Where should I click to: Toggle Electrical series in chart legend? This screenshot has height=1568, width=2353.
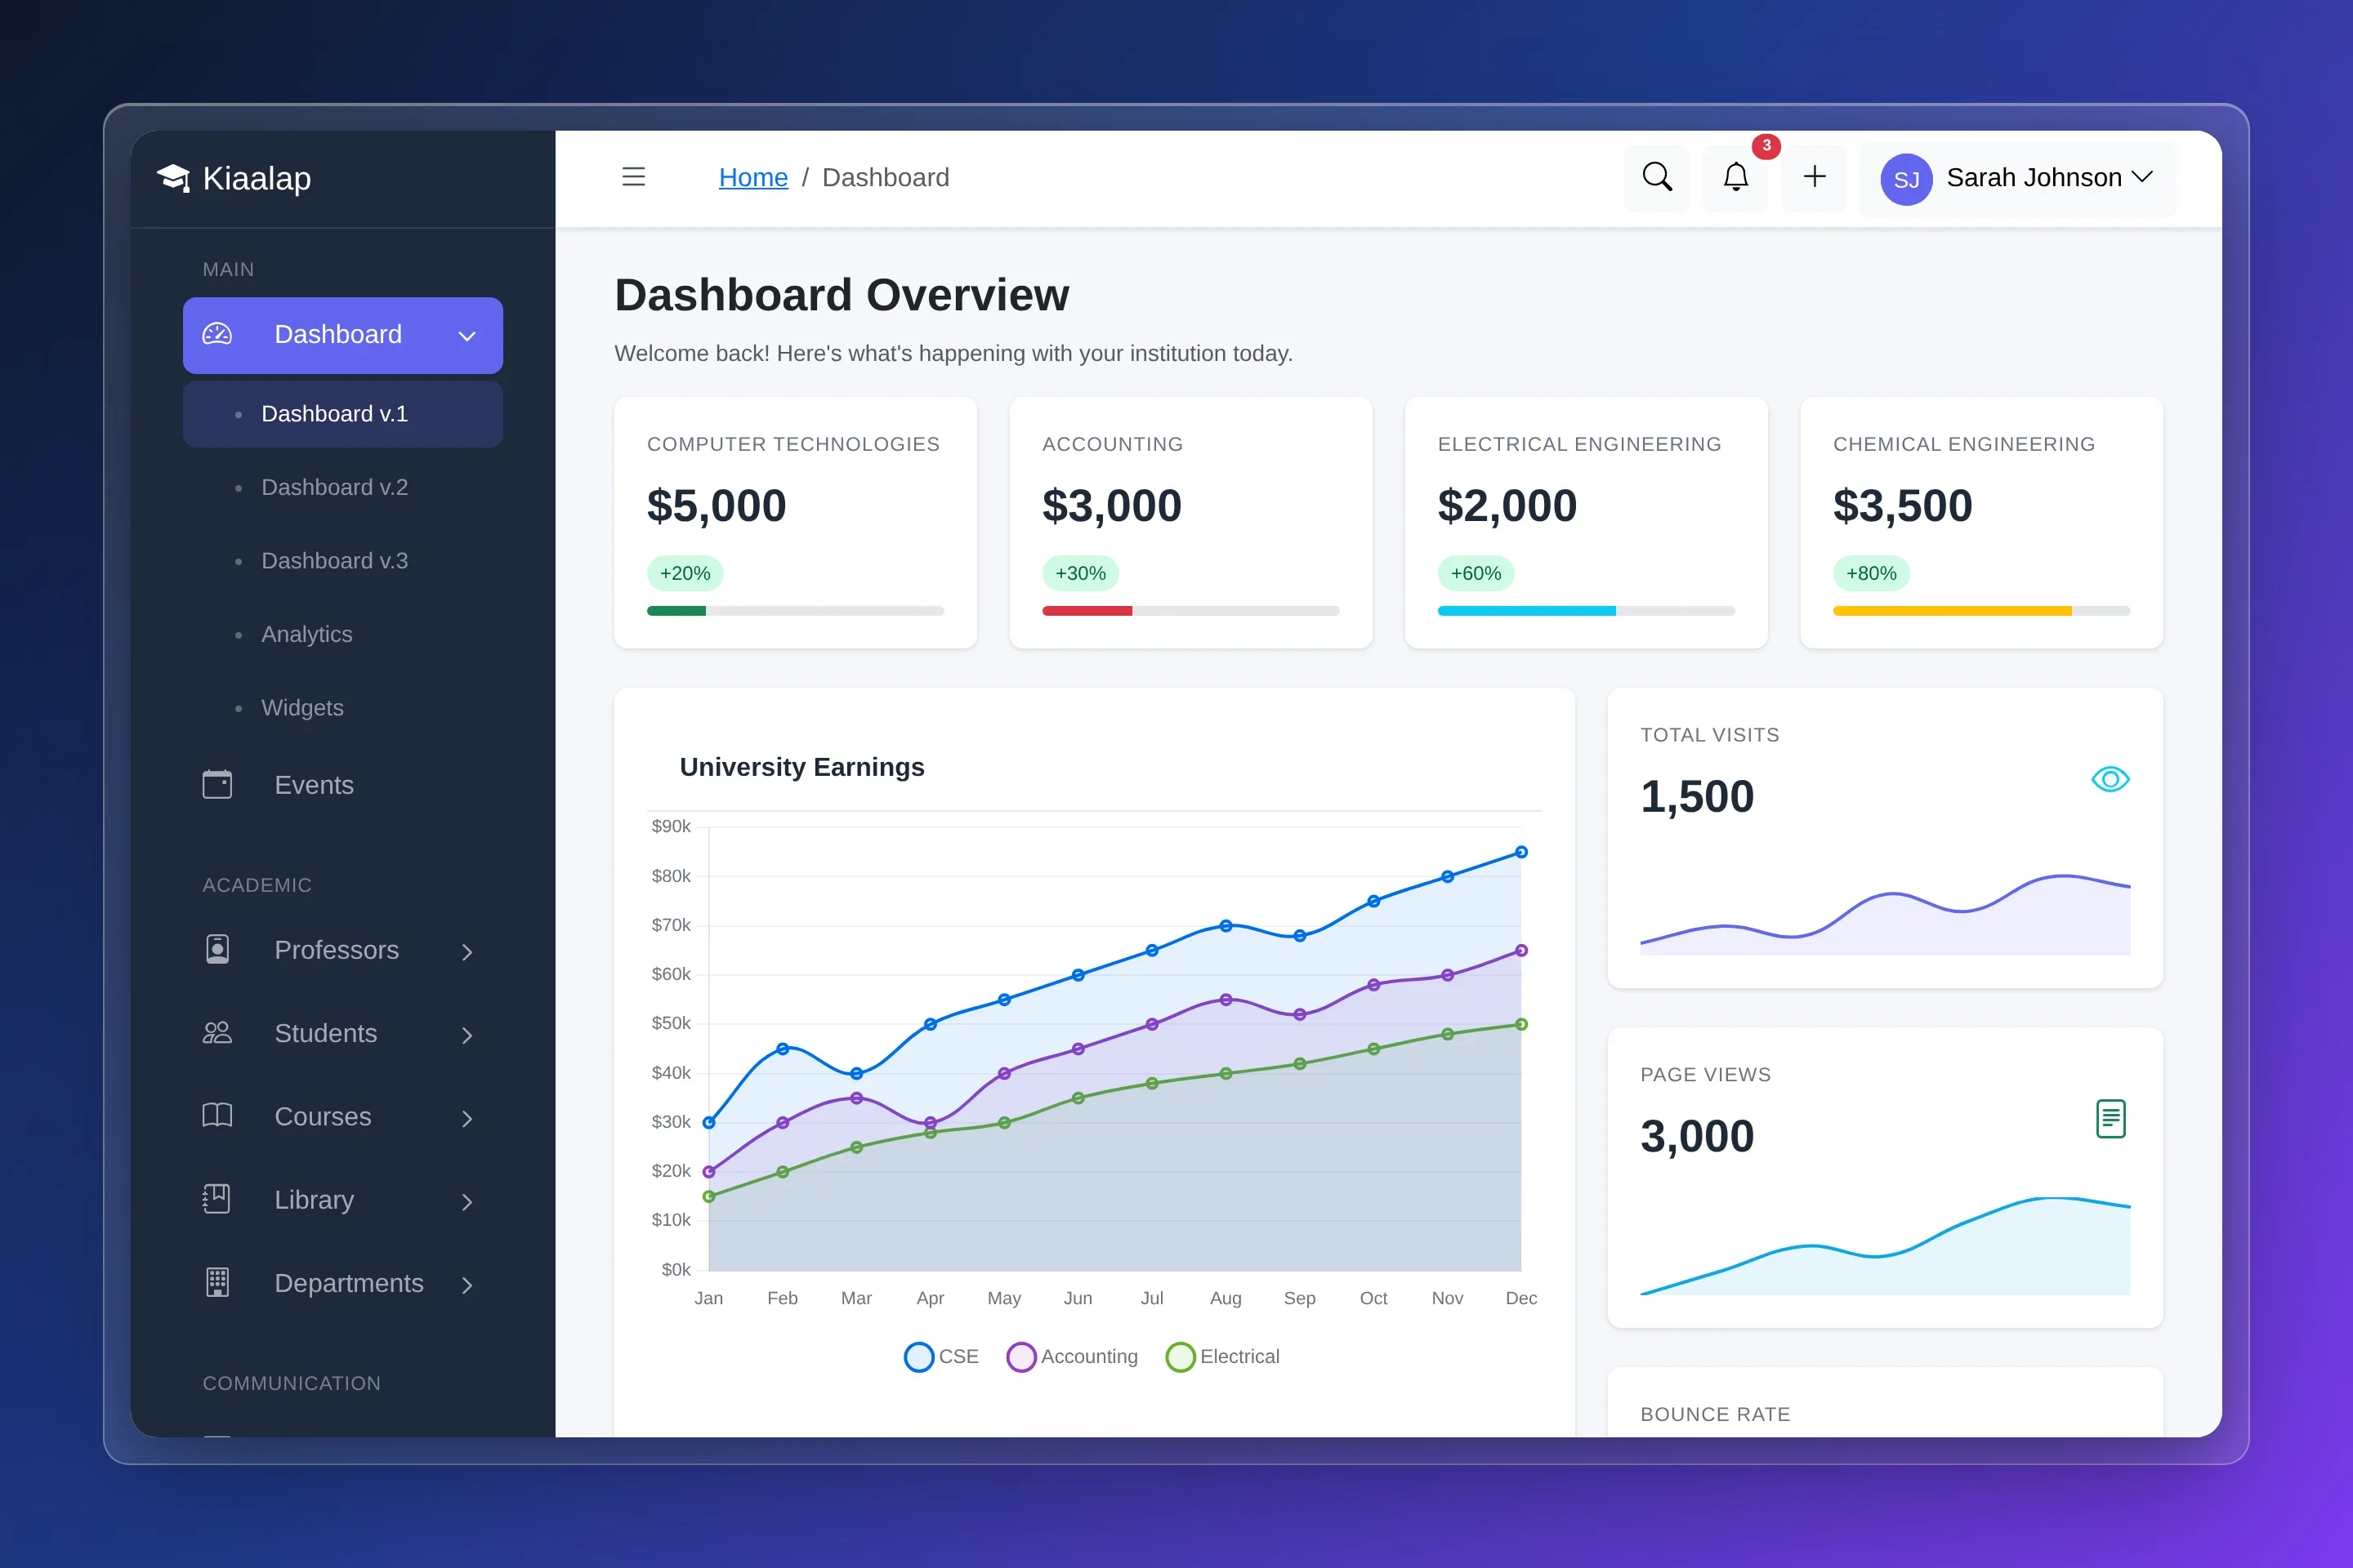coord(1222,1356)
